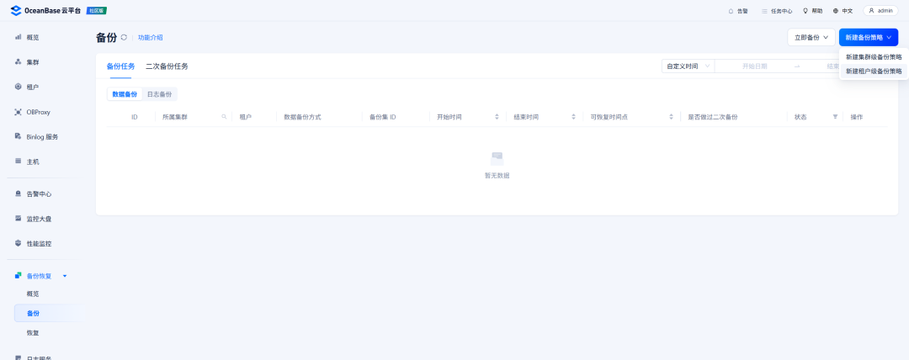Click the refresh icon beside 备份 title
This screenshot has width=909, height=360.
pyautogui.click(x=124, y=38)
